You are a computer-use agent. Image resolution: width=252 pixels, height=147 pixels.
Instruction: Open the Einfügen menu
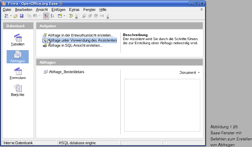tap(58, 10)
